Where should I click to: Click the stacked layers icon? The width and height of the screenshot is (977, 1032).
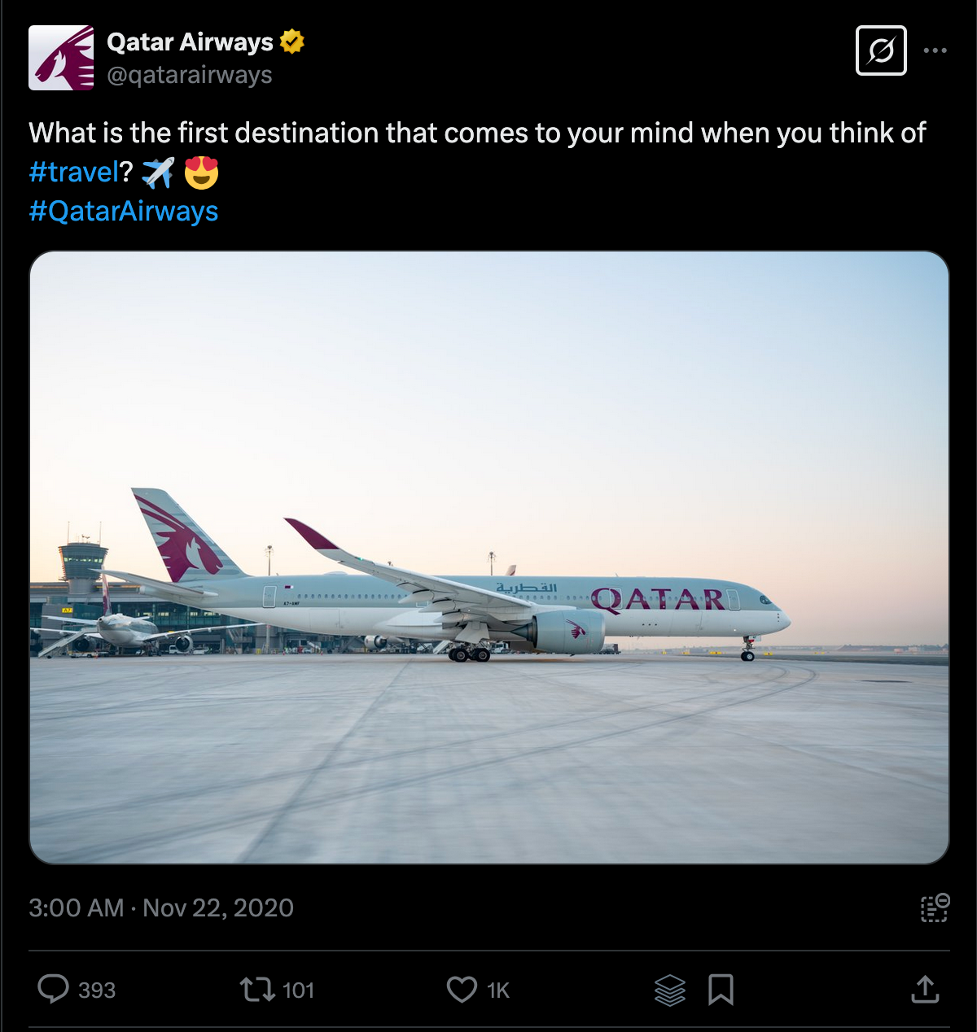(x=669, y=990)
